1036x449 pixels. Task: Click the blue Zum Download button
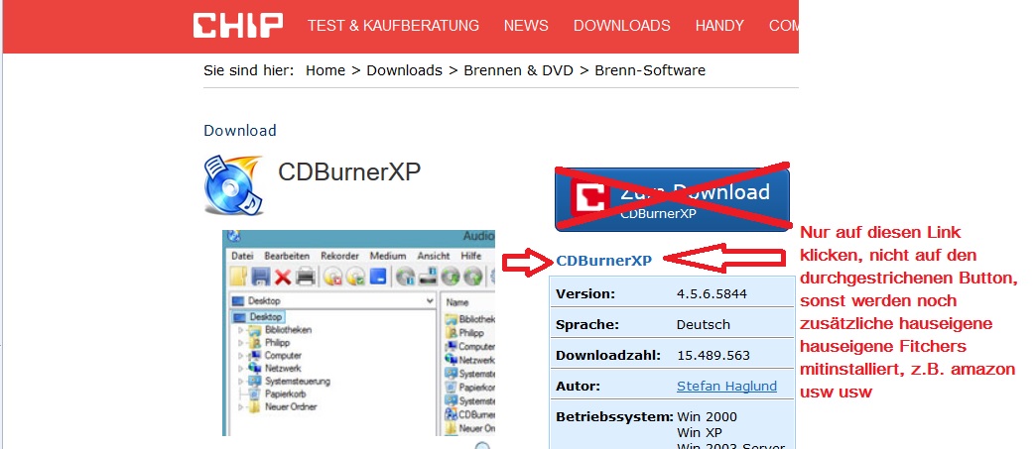(673, 199)
